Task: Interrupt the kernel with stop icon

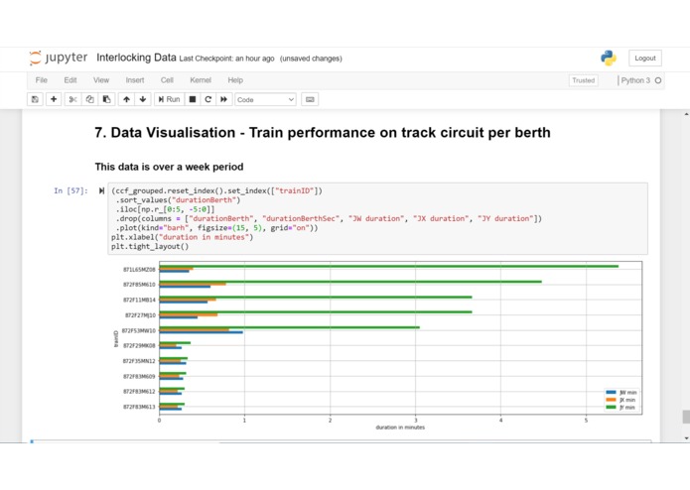Action: [193, 99]
